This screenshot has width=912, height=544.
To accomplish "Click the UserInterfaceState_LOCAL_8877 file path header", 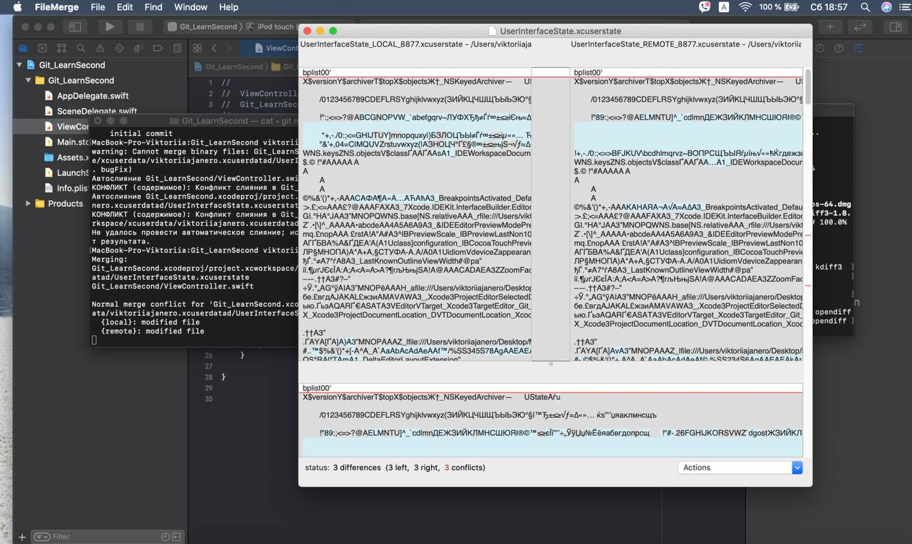I will click(416, 44).
